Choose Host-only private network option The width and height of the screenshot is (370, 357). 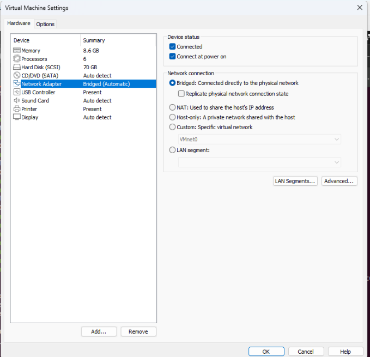(173, 117)
